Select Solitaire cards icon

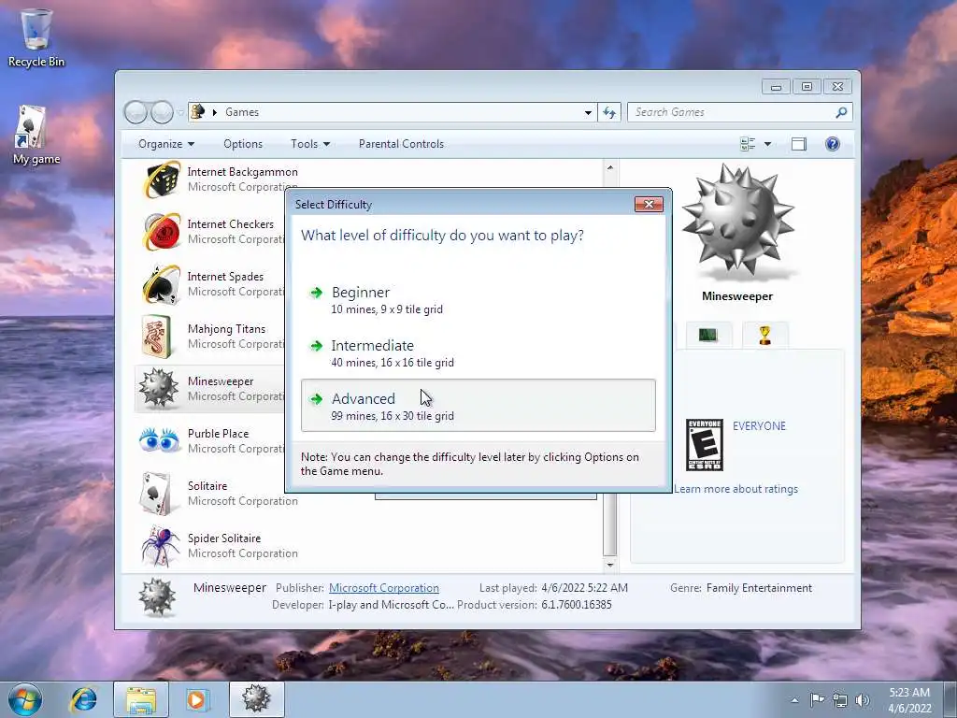pyautogui.click(x=156, y=494)
